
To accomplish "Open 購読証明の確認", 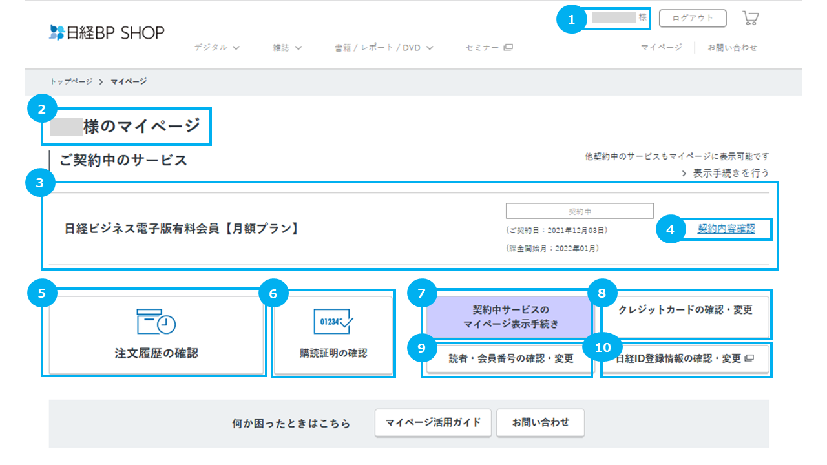I will point(333,335).
